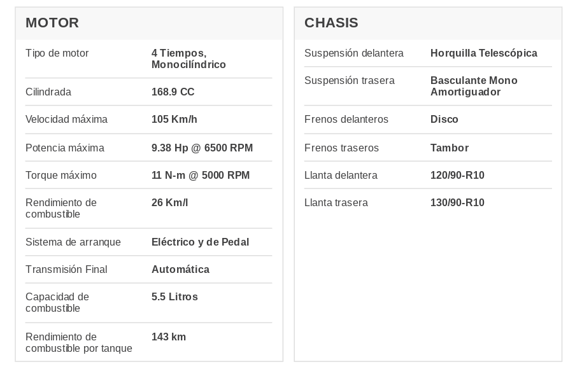Click the 5.5 Litros capacity value

[174, 297]
